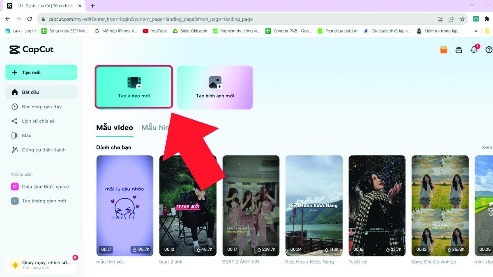Open the help question mark icon
Screen dimensions: 493x277
click(x=488, y=50)
